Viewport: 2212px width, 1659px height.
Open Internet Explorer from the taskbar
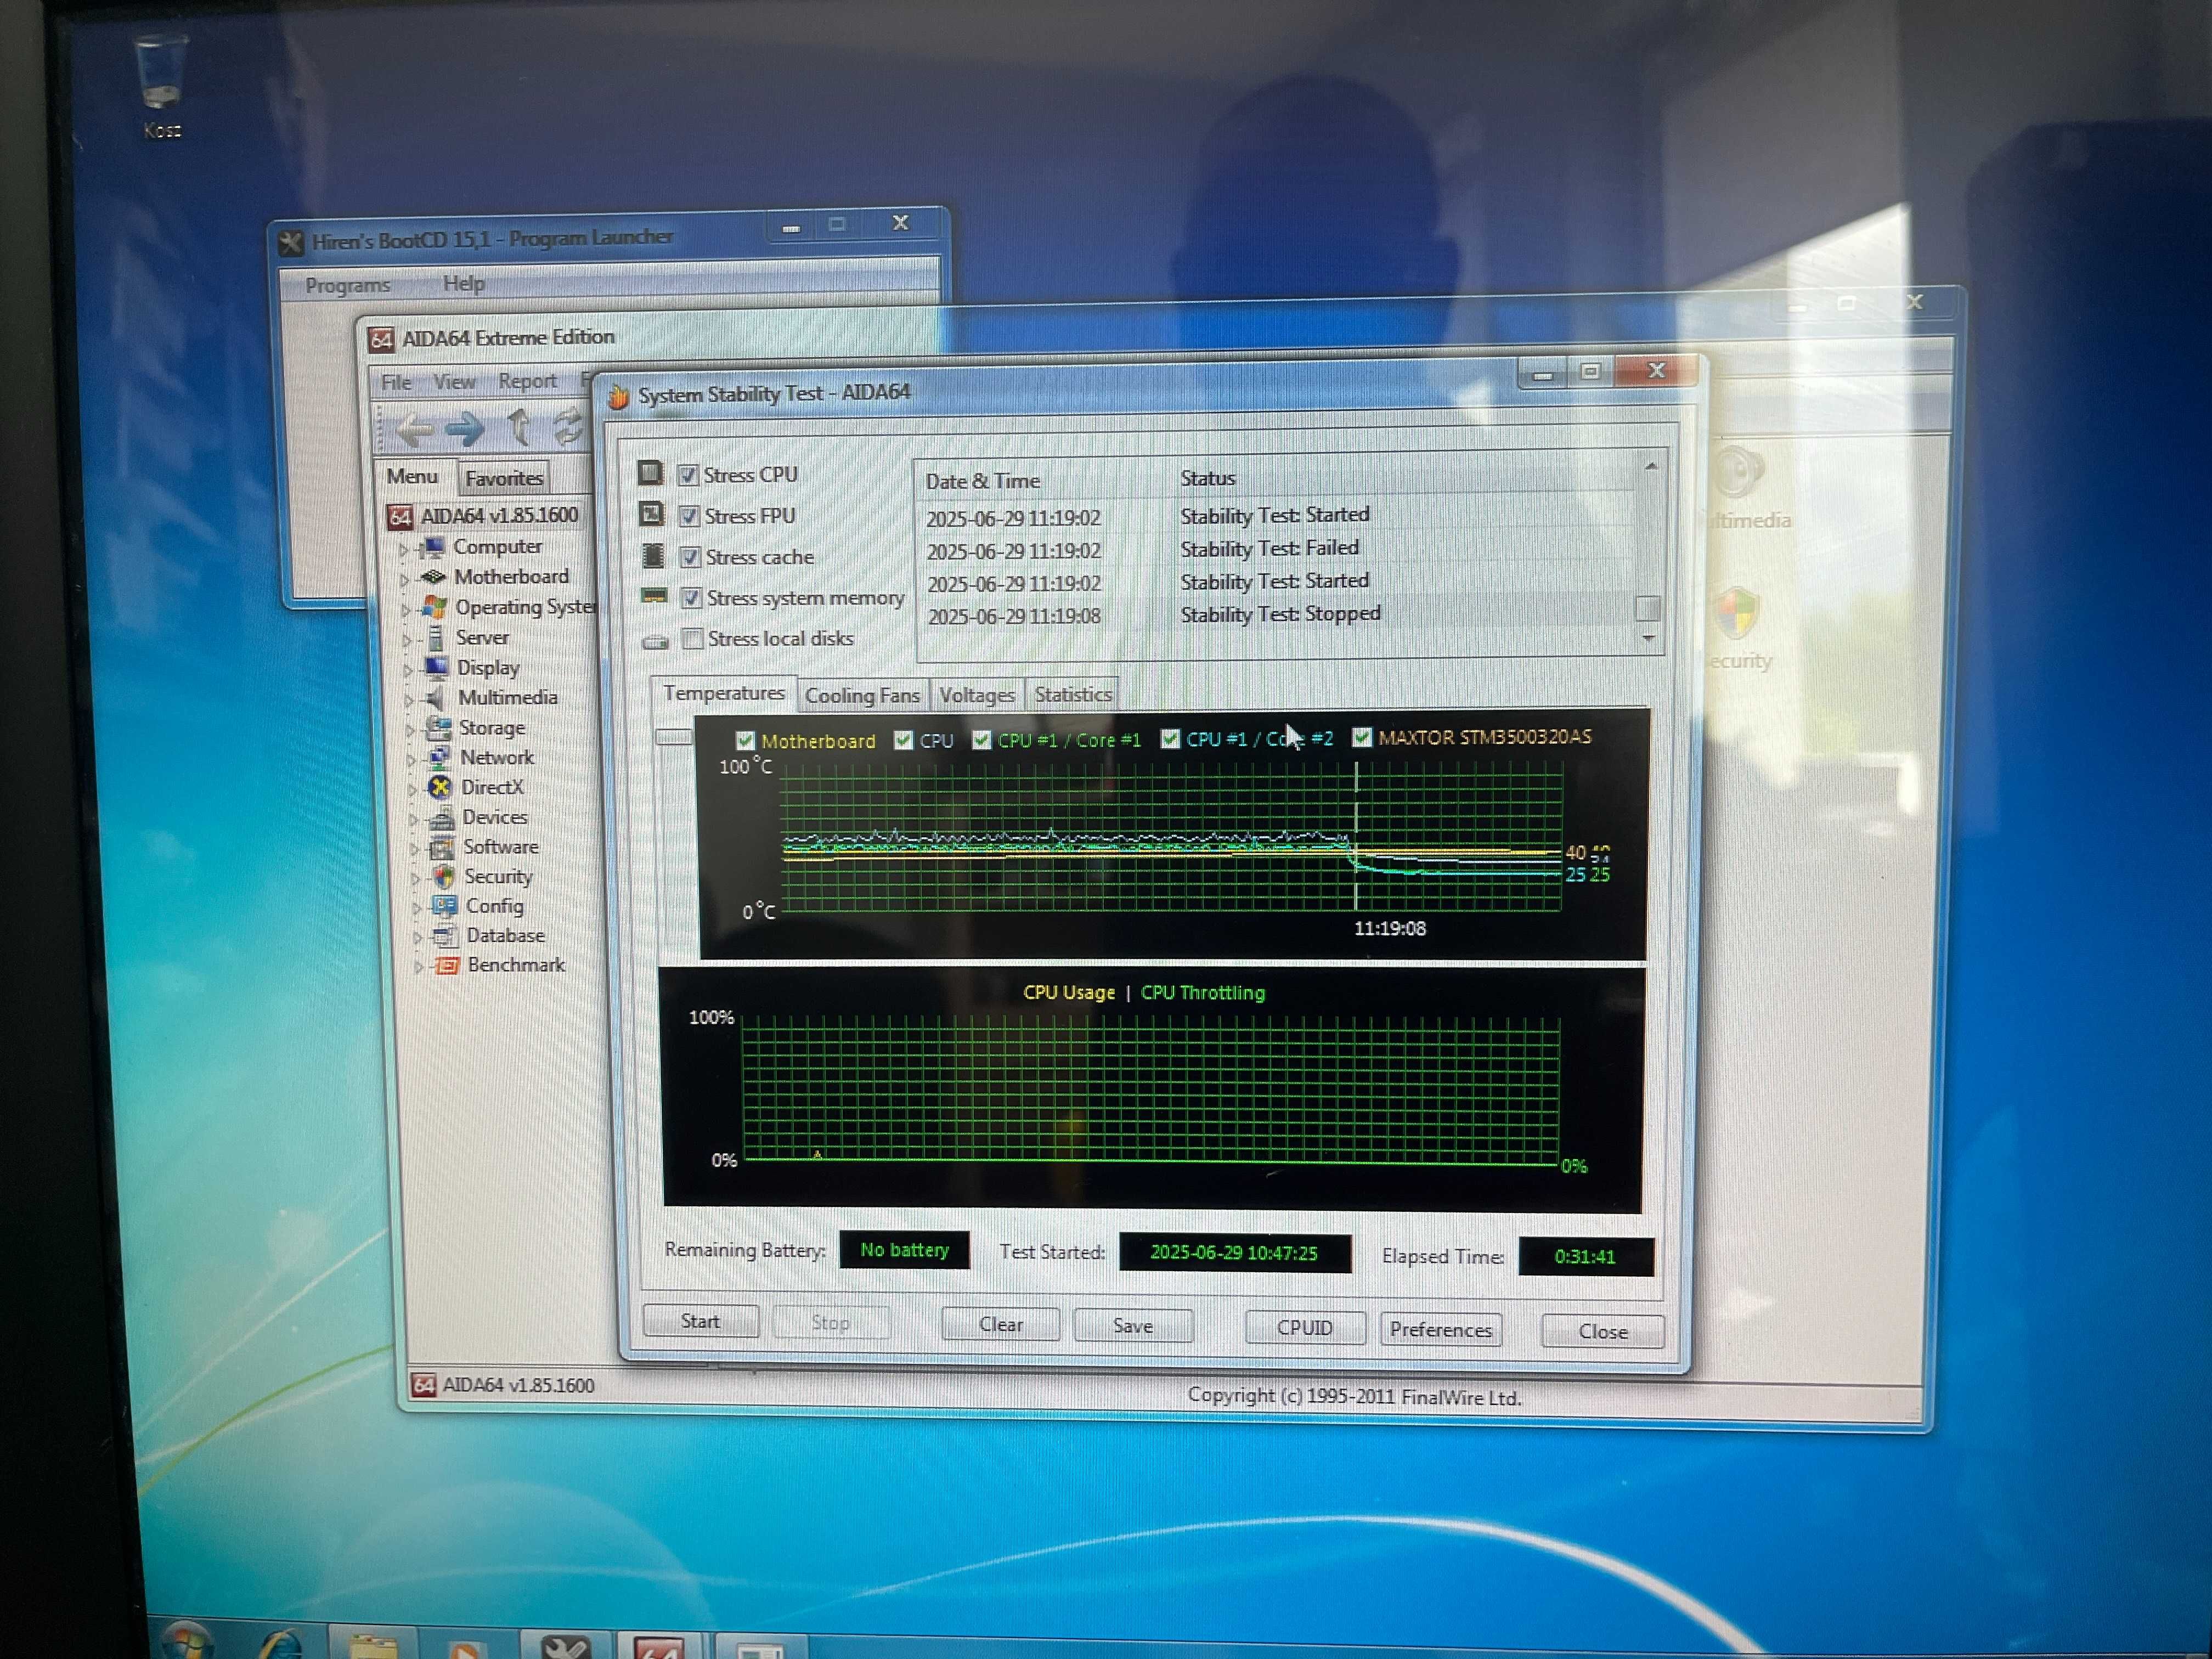point(281,1645)
